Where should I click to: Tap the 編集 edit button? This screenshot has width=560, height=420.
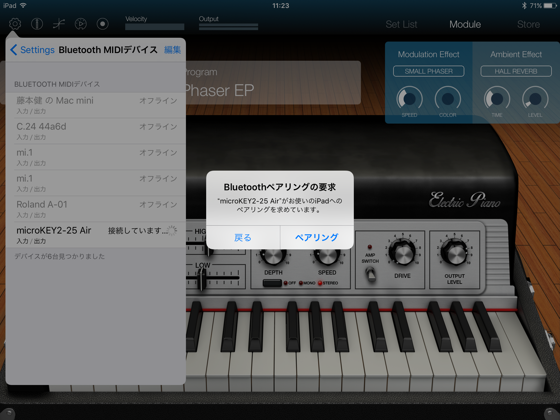tap(173, 50)
